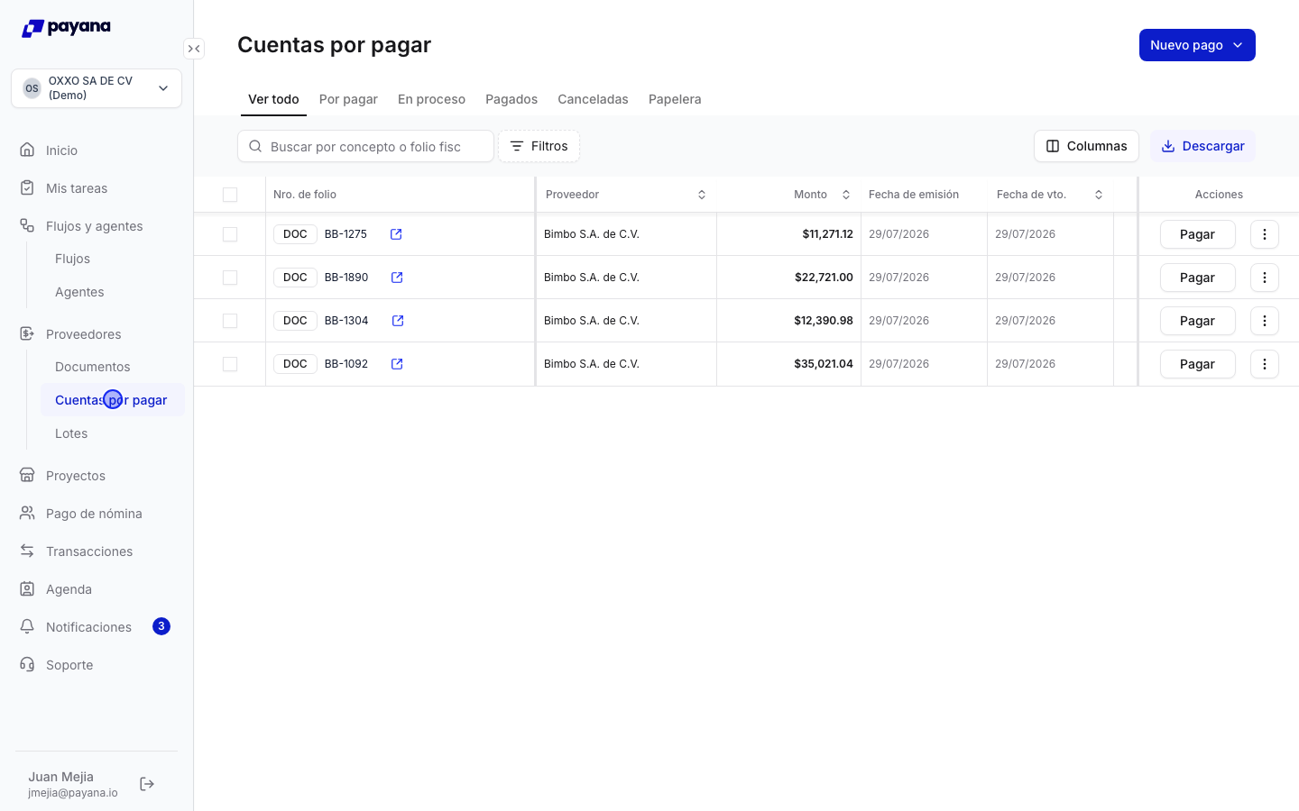Open the Filtros panel
Screen dimensions: 1299x811
(539, 146)
